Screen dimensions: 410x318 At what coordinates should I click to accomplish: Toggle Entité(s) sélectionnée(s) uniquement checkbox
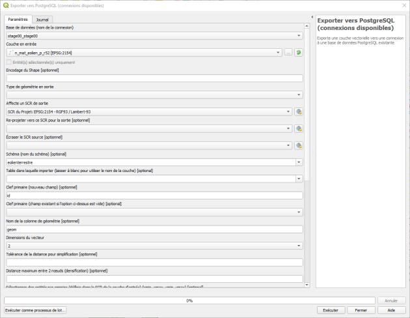(9, 63)
